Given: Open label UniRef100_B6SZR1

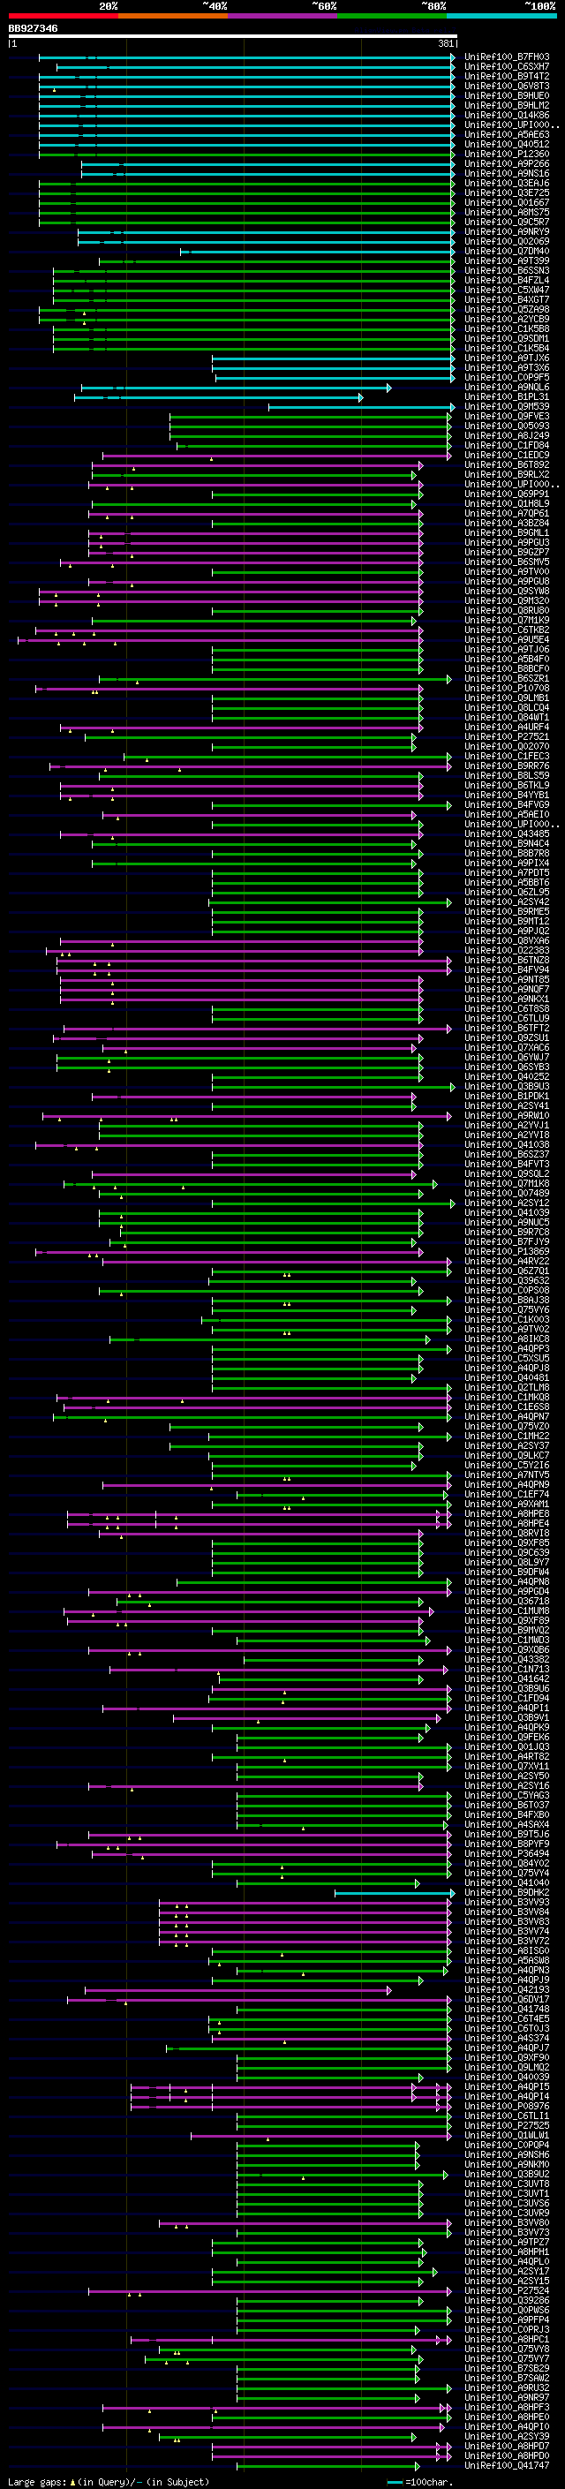Looking at the screenshot, I should pos(507,678).
